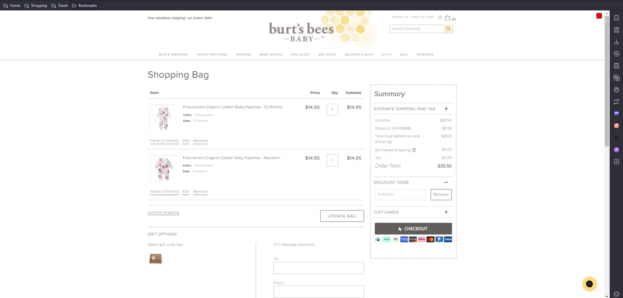Screen dimensions: 623x298
Task: Click the red square extension icon
Action: click(599, 16)
